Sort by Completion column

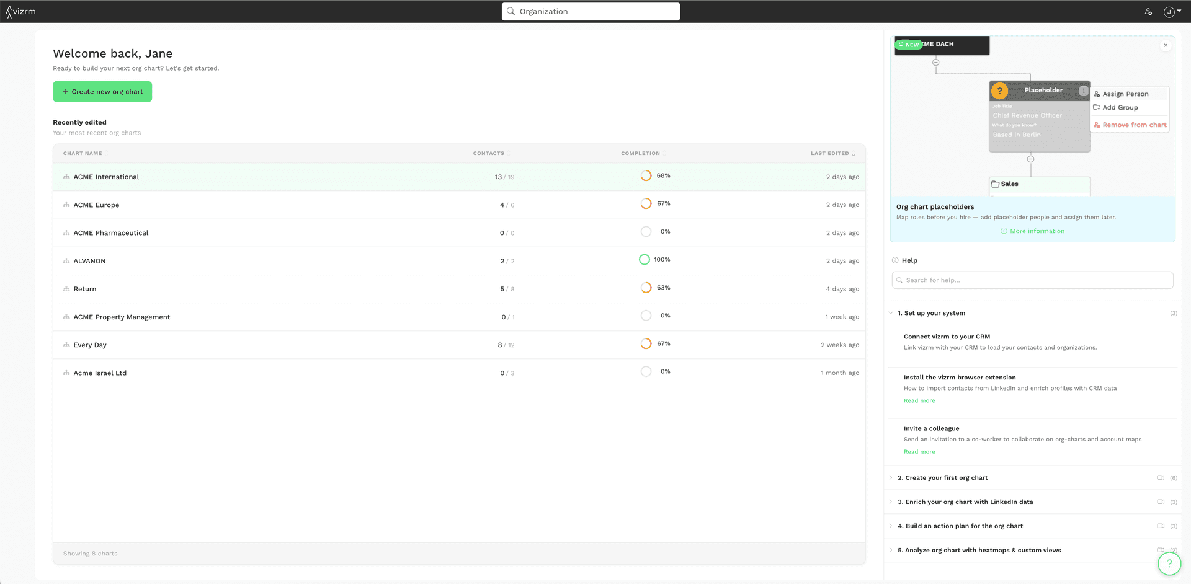click(x=643, y=153)
